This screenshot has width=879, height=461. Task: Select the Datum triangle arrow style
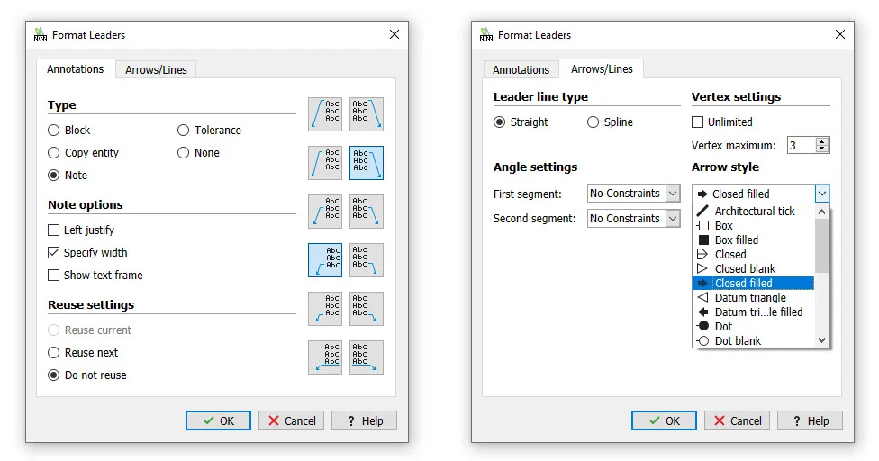point(749,297)
